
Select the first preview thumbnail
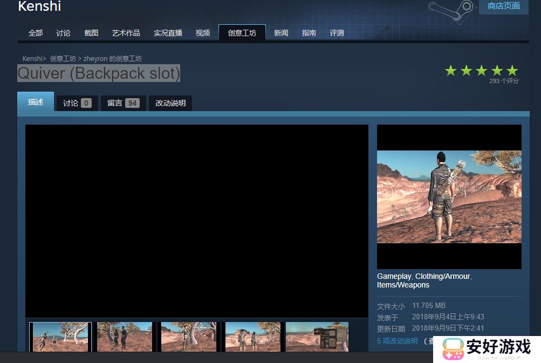click(x=59, y=337)
